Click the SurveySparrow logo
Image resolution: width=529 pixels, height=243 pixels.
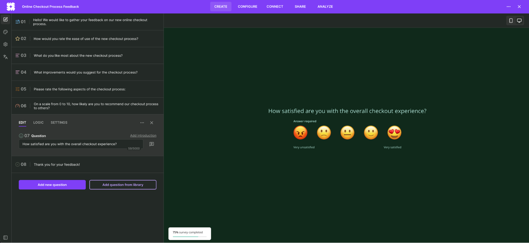[10, 6]
